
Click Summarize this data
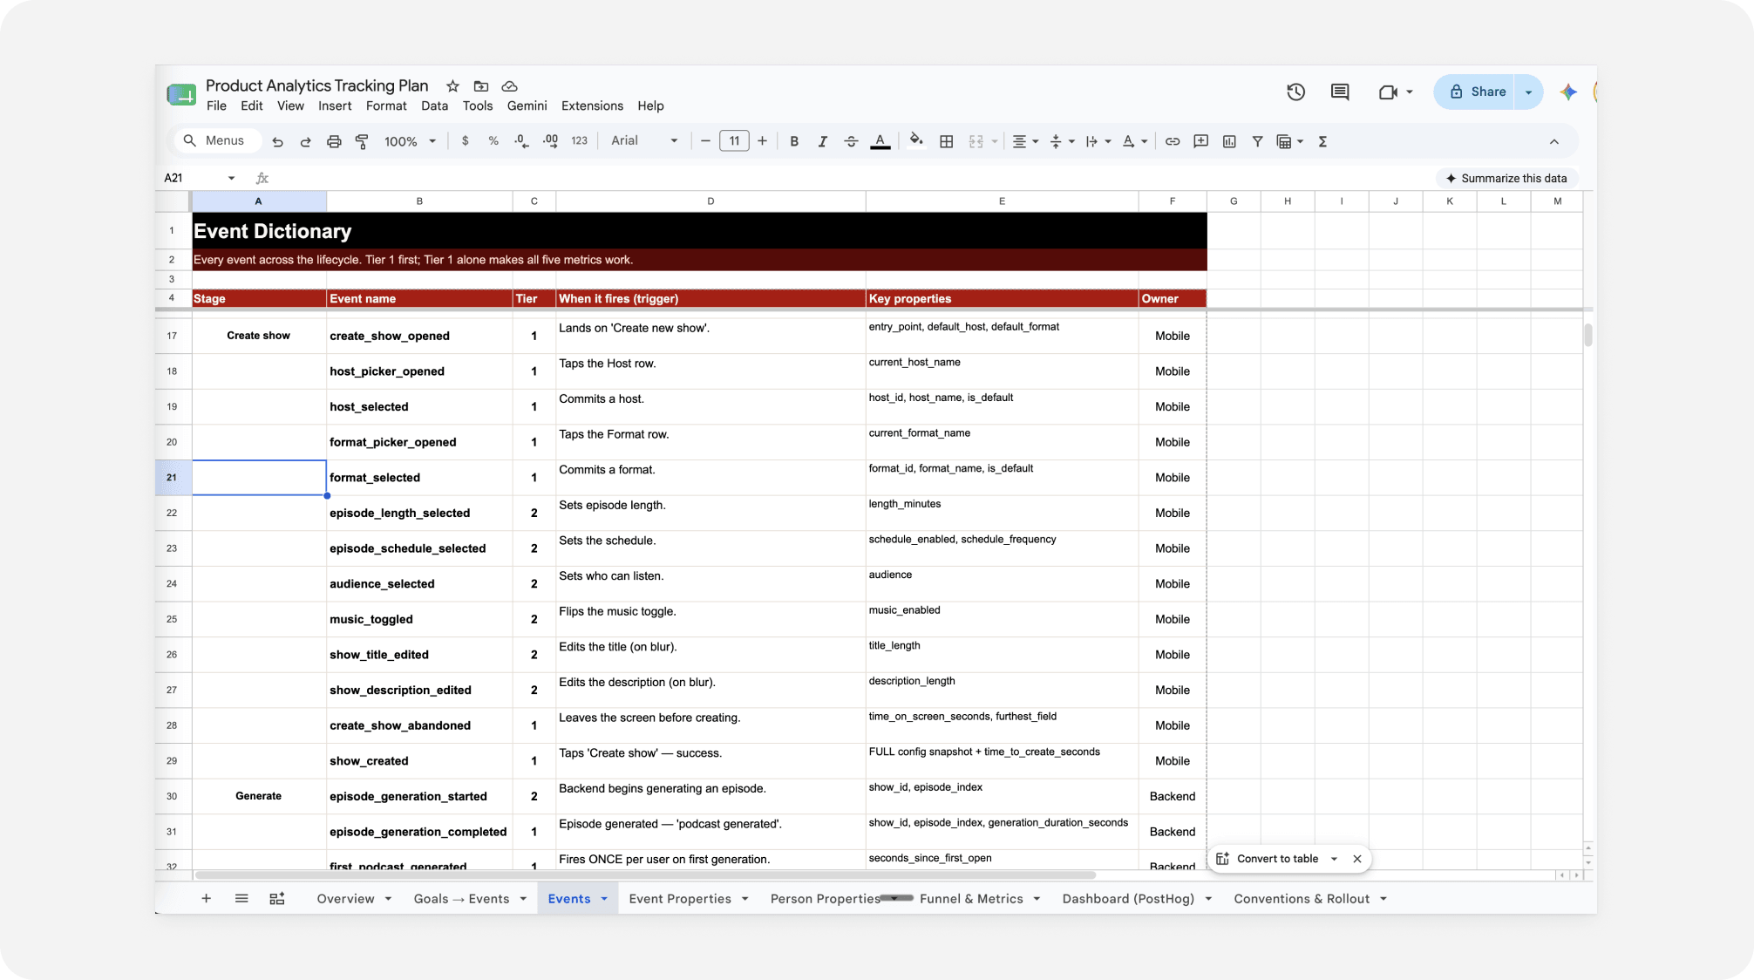pyautogui.click(x=1506, y=178)
